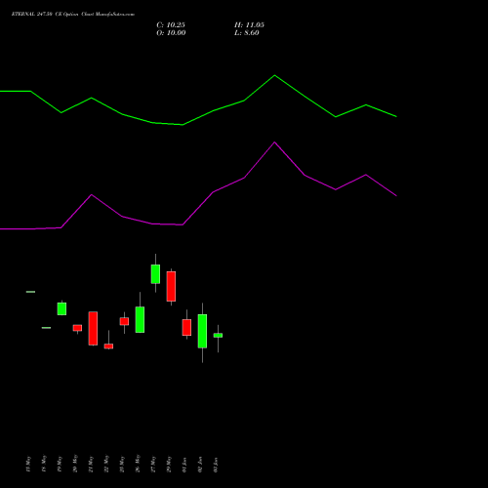The image size is (488, 488).
Task: Select the 21 May date label
Action: [91, 464]
